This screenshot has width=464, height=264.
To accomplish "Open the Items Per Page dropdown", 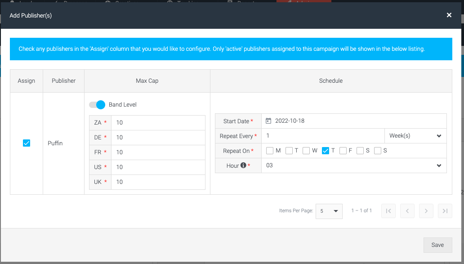I will pyautogui.click(x=329, y=211).
